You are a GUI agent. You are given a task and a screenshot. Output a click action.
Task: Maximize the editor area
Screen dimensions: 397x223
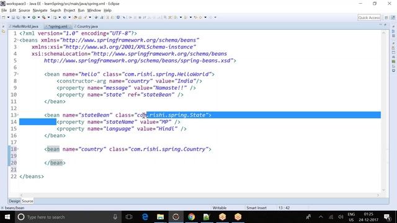[x=385, y=25]
